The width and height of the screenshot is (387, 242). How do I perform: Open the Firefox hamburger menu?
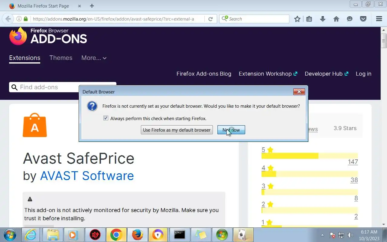click(379, 19)
